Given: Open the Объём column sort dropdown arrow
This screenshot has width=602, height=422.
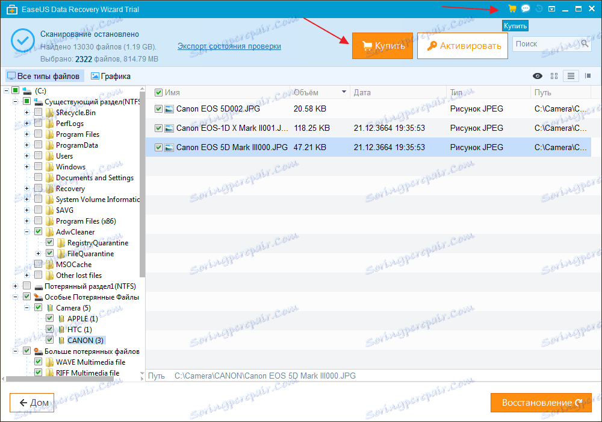Looking at the screenshot, I should coord(344,92).
